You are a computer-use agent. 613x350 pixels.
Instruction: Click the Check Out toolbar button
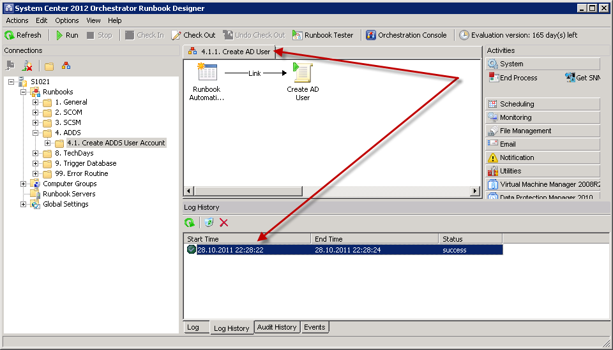pos(193,35)
